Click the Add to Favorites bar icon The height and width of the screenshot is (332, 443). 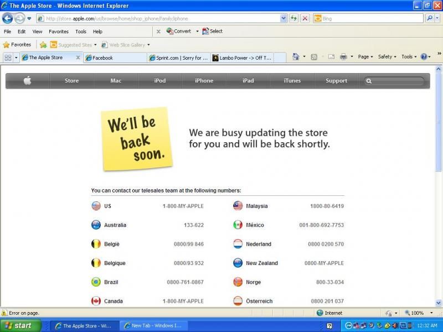pyautogui.click(x=43, y=45)
